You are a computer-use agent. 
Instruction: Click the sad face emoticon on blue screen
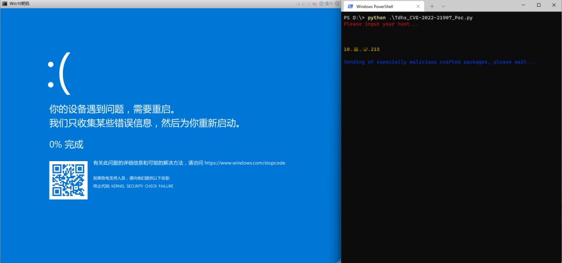(x=59, y=73)
